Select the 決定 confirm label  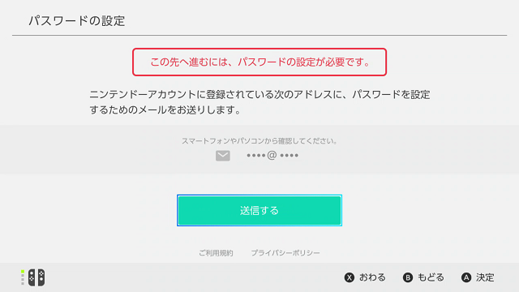(485, 277)
